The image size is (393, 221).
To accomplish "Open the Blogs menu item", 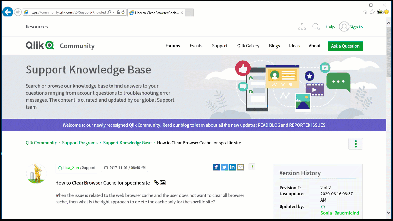I will pyautogui.click(x=274, y=46).
